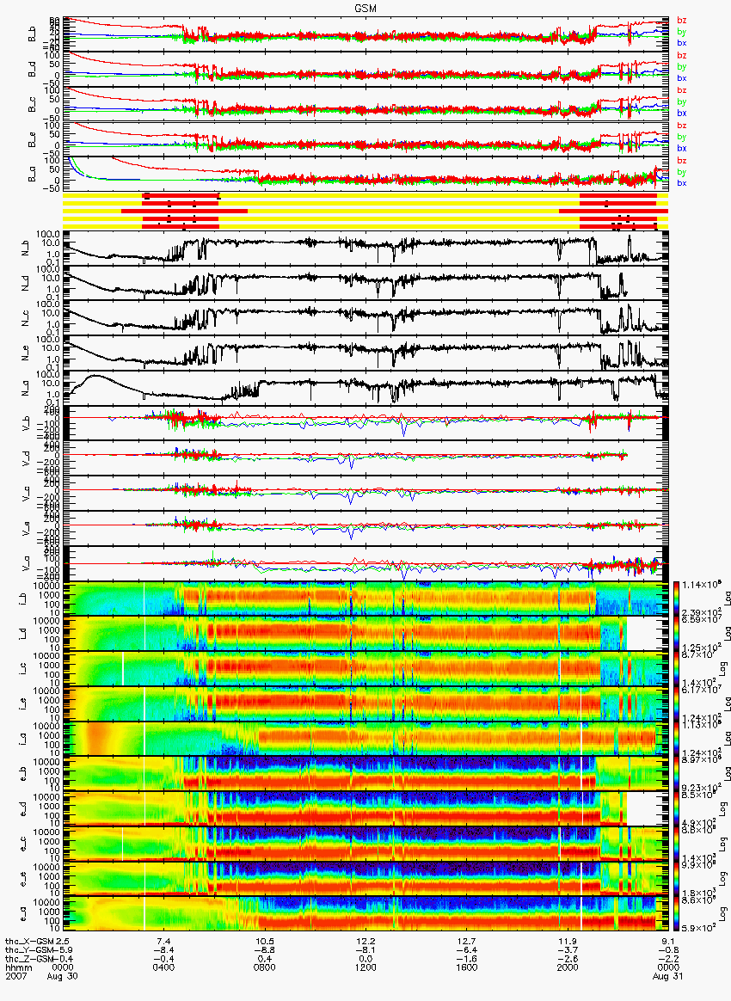
Task: Click the thc_Y-GSM row label
Action: tap(29, 950)
